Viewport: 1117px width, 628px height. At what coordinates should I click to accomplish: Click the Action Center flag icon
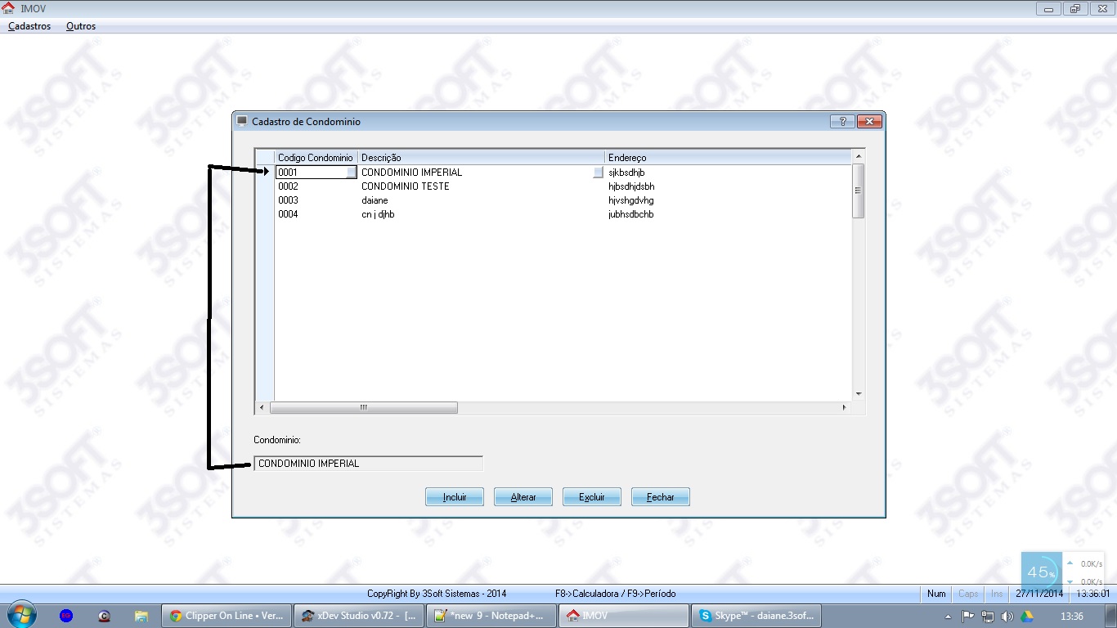click(x=967, y=617)
